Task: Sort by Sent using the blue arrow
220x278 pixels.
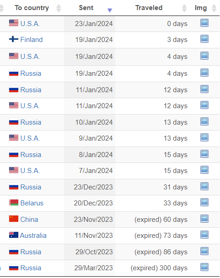Action: point(110,10)
